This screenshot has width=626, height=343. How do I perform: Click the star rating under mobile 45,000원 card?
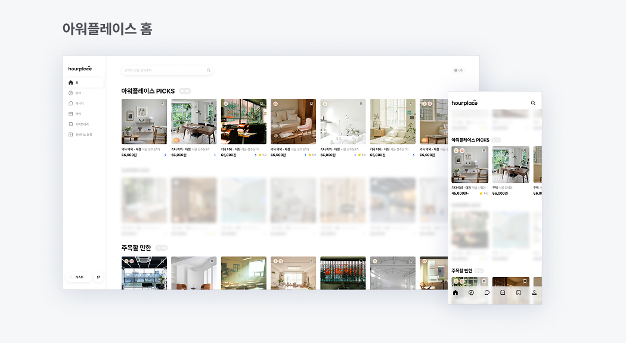click(x=484, y=193)
